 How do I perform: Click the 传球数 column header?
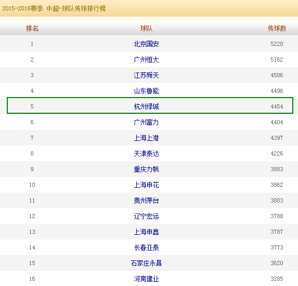click(277, 28)
